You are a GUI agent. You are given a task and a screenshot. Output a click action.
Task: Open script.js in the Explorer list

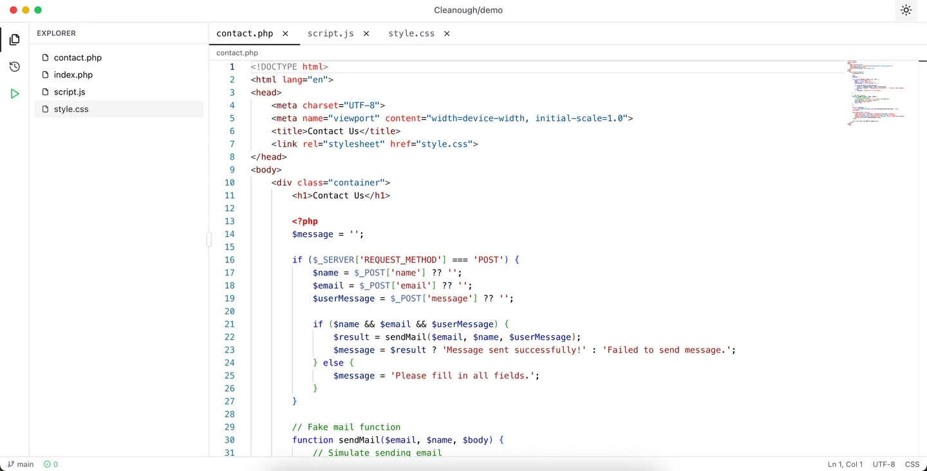point(118,92)
